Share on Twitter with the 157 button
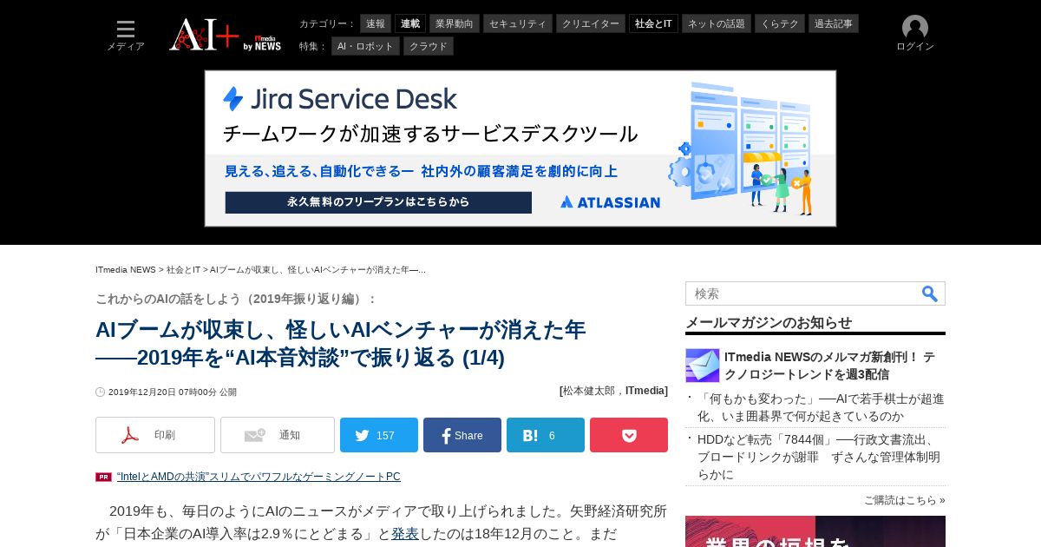This screenshot has height=547, width=1041. point(379,435)
